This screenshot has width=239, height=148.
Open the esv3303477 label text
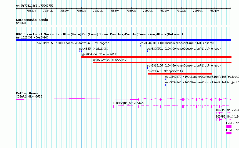tap(202, 77)
